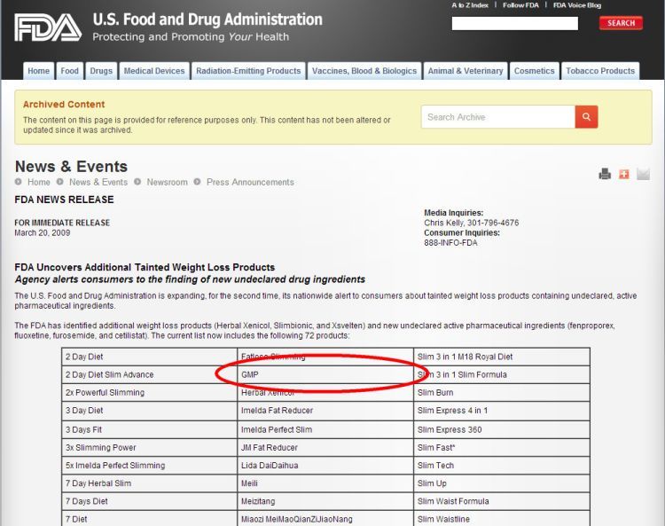Viewport: 665px width, 526px height.
Task: Open the Radiation-Emitting Products tab
Action: click(x=248, y=71)
